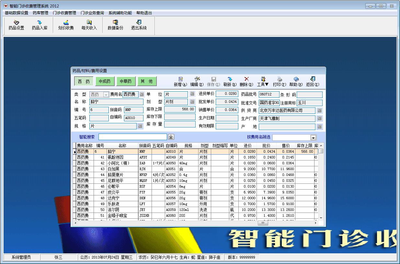This screenshot has height=264, width=400.
Task: Open 药品设置 from the main toolbar
Action: pyautogui.click(x=16, y=25)
